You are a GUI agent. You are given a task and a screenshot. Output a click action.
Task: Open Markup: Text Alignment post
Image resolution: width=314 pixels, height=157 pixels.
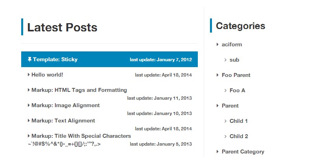[x=63, y=120]
